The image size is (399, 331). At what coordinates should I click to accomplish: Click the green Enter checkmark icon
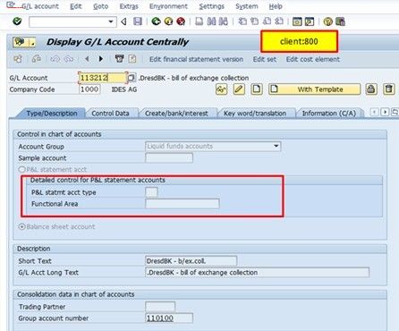pyautogui.click(x=17, y=21)
